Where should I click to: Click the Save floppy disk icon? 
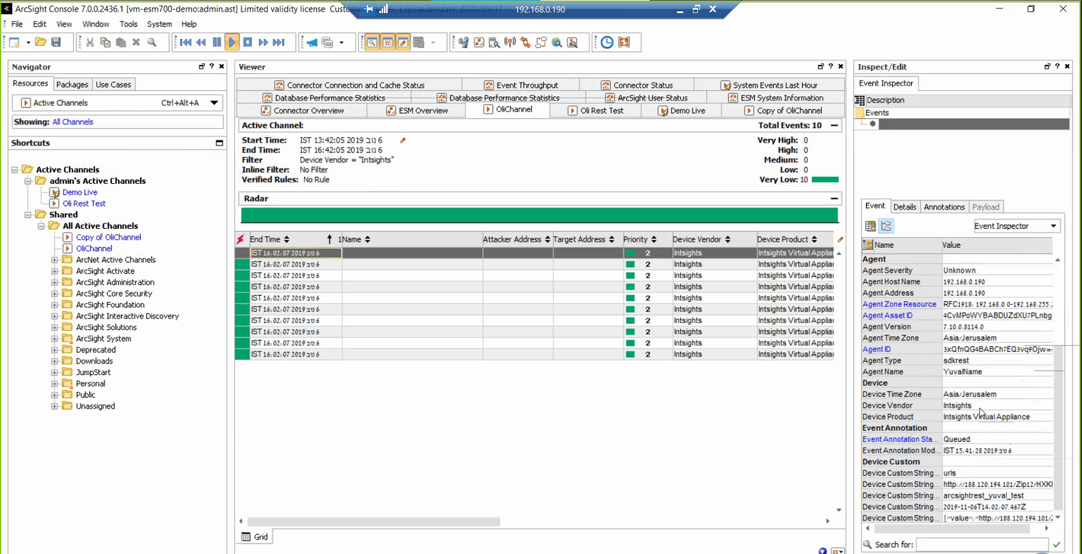point(57,42)
